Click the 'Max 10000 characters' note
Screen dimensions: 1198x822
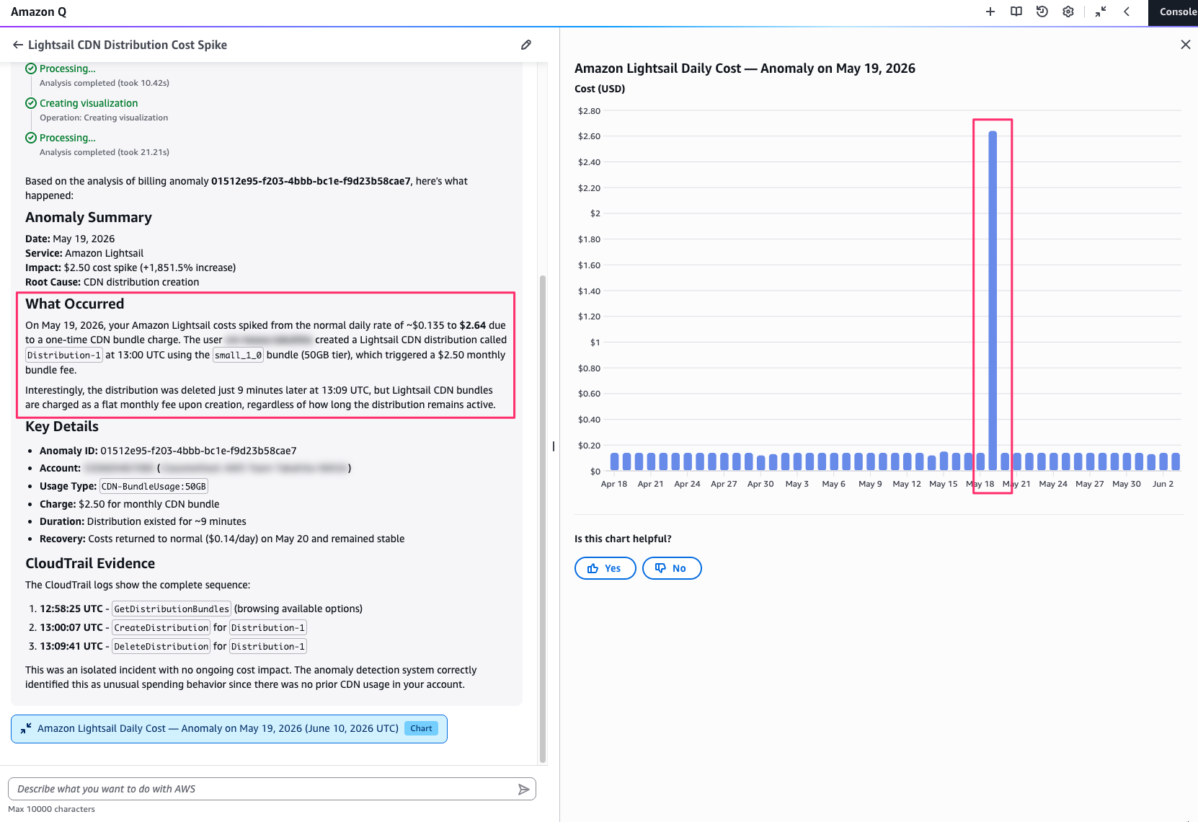(51, 809)
